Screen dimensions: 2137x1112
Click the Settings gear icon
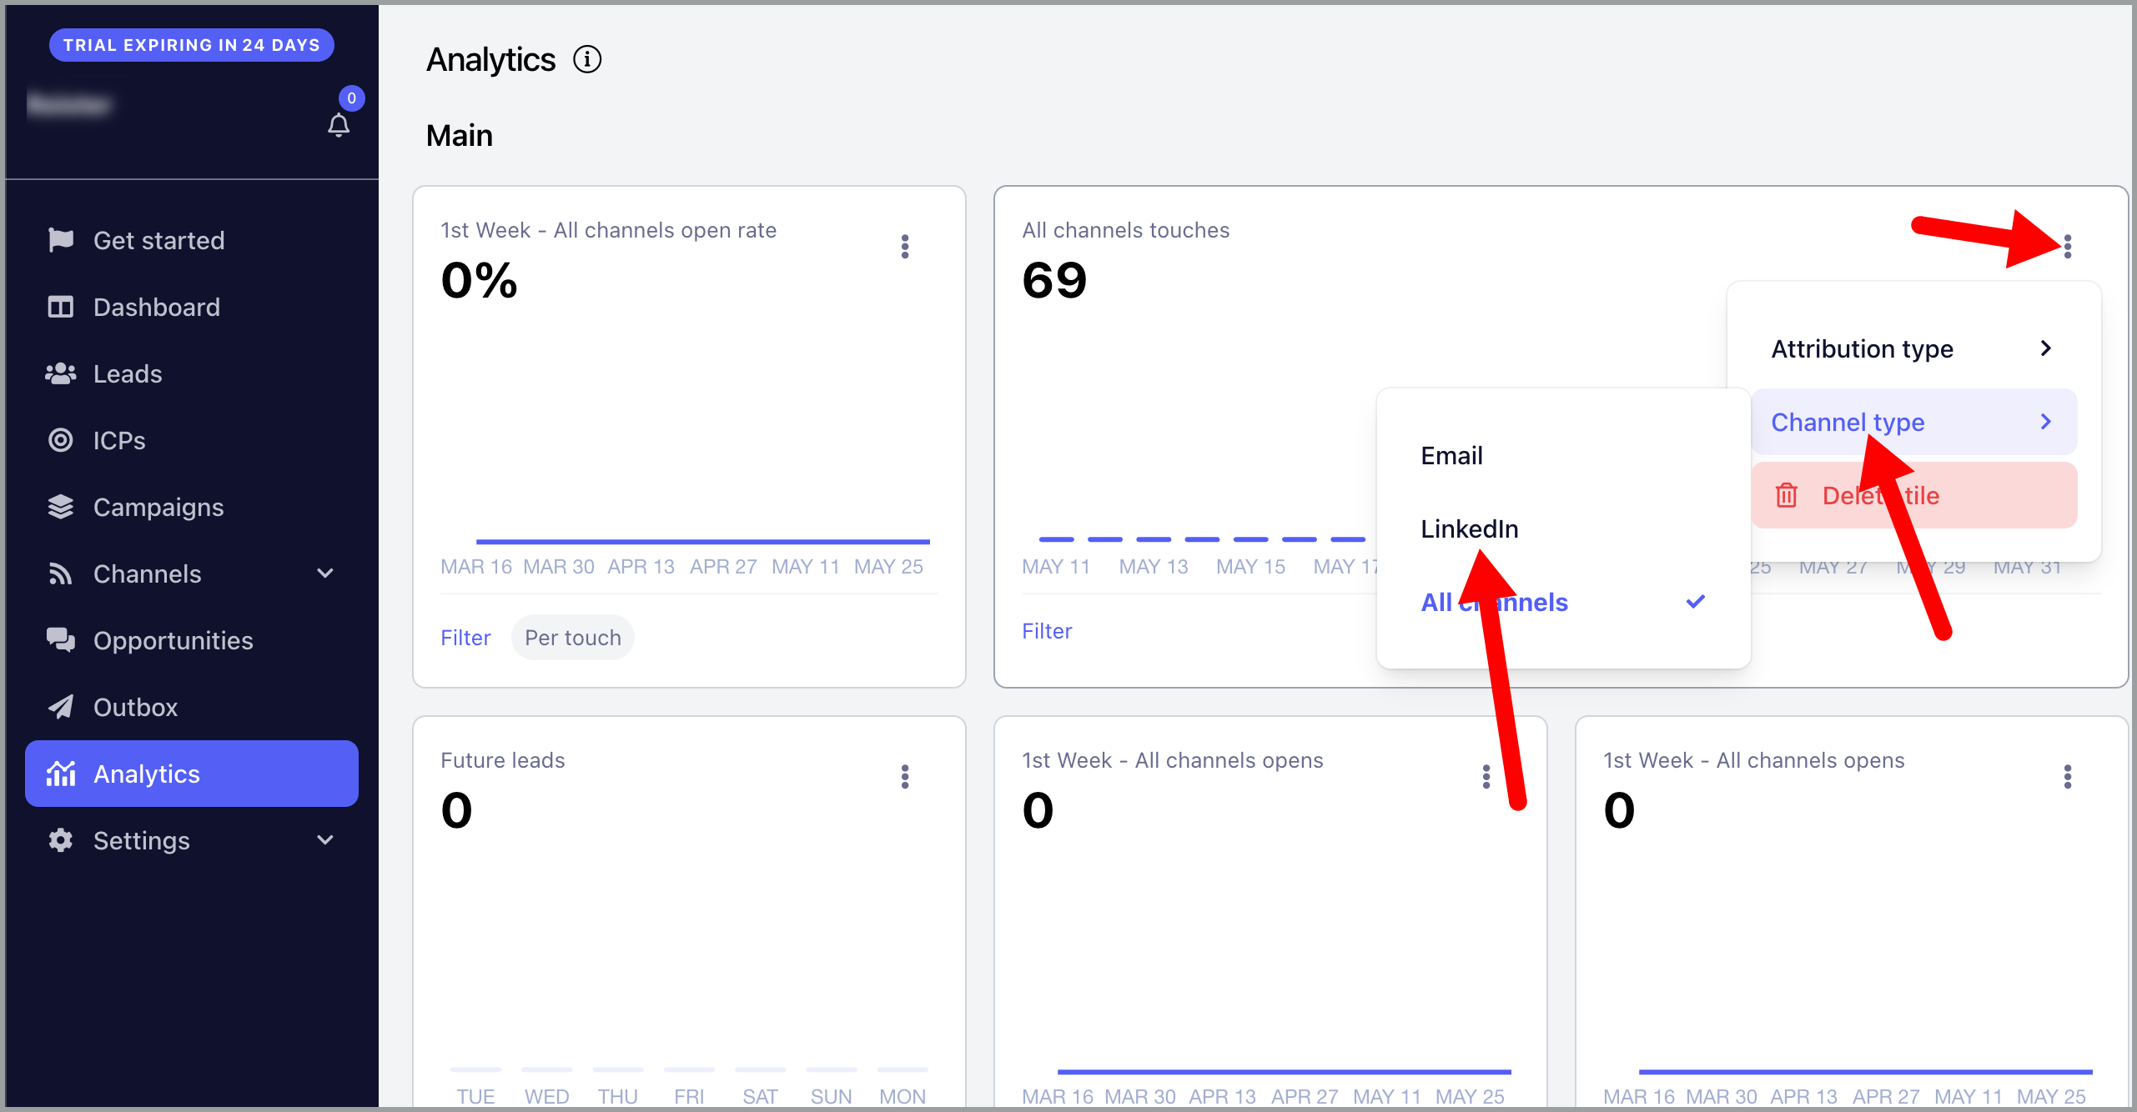61,840
